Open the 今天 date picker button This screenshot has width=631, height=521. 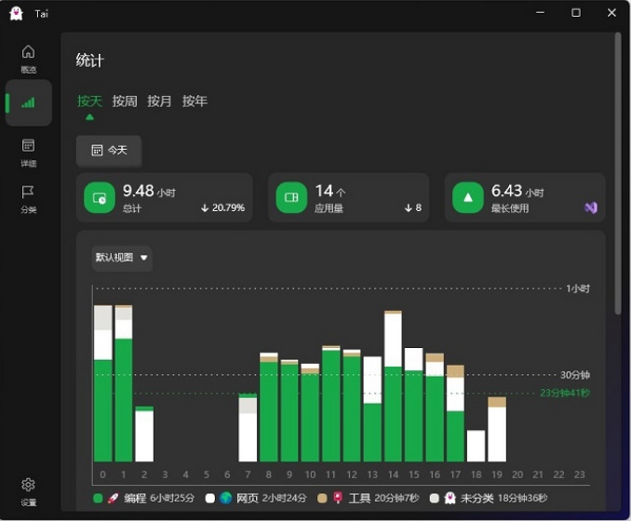(109, 151)
